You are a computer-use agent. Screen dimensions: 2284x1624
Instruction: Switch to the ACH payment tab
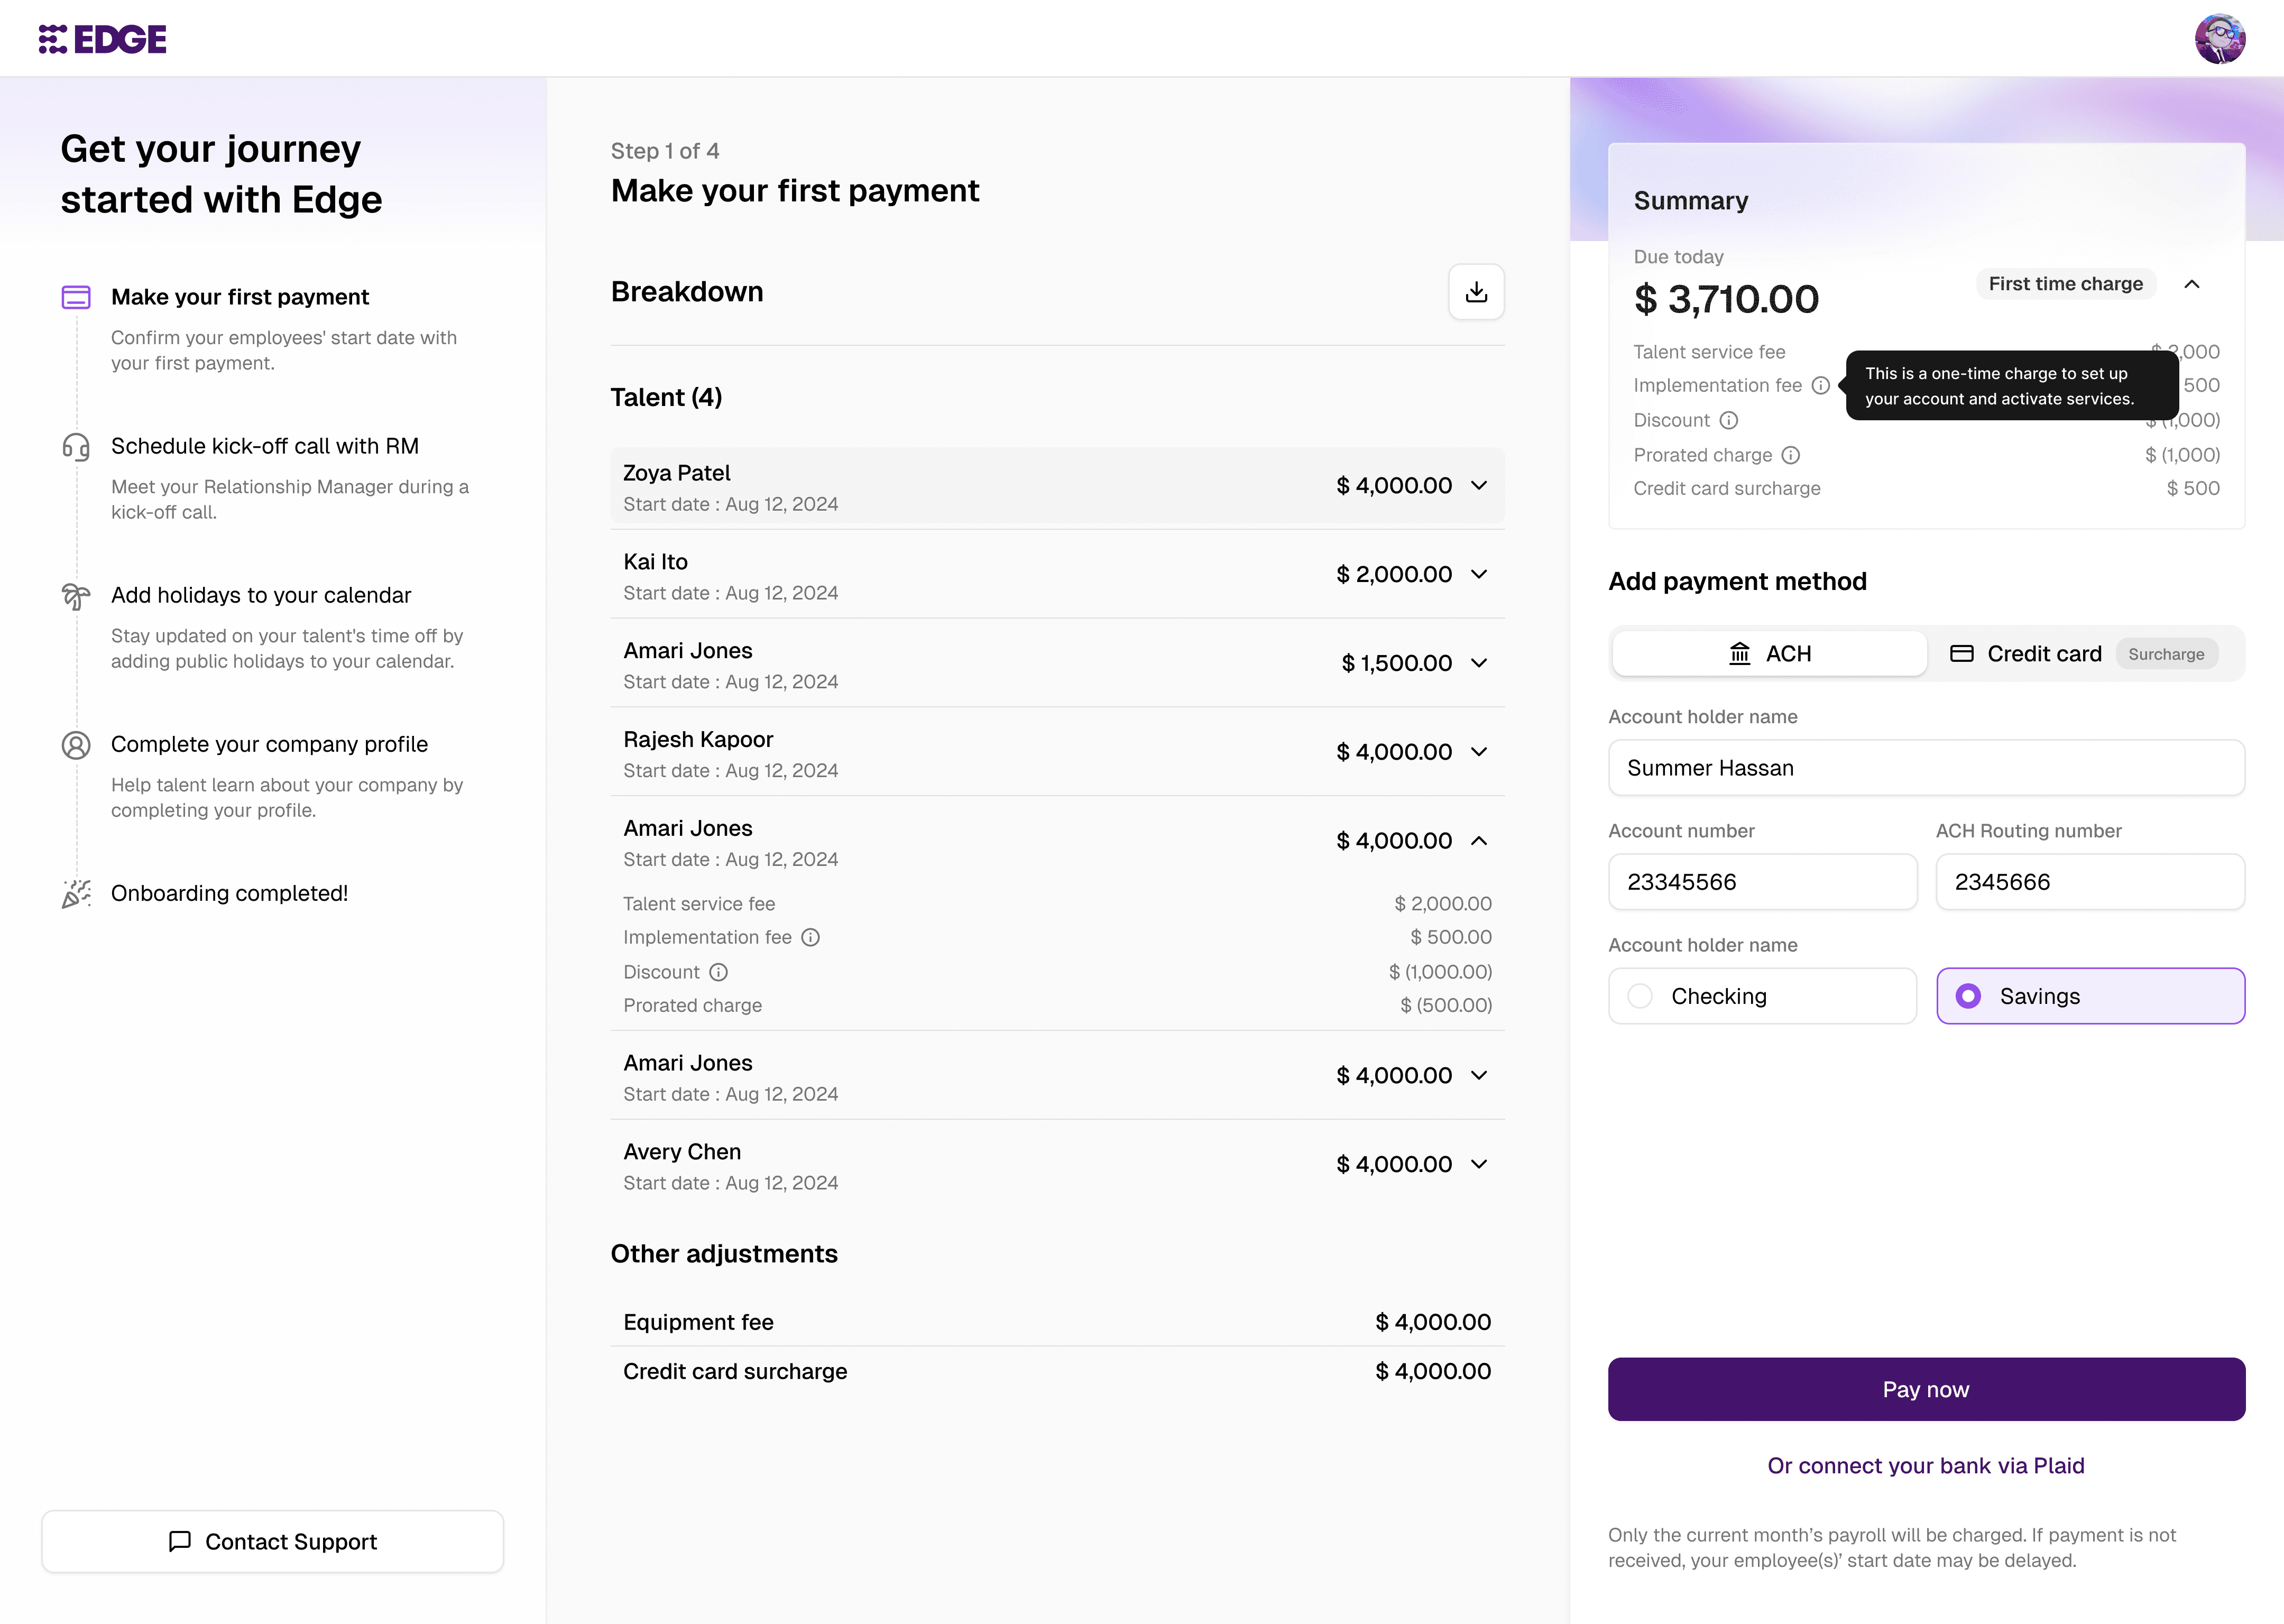(1769, 654)
